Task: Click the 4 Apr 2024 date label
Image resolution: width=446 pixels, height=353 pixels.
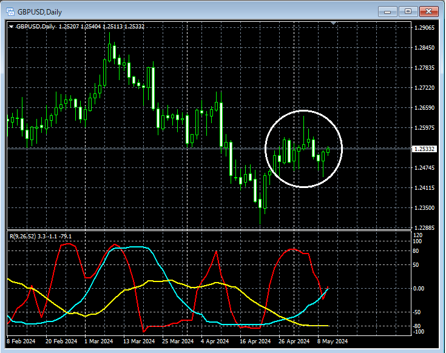Action: point(215,341)
